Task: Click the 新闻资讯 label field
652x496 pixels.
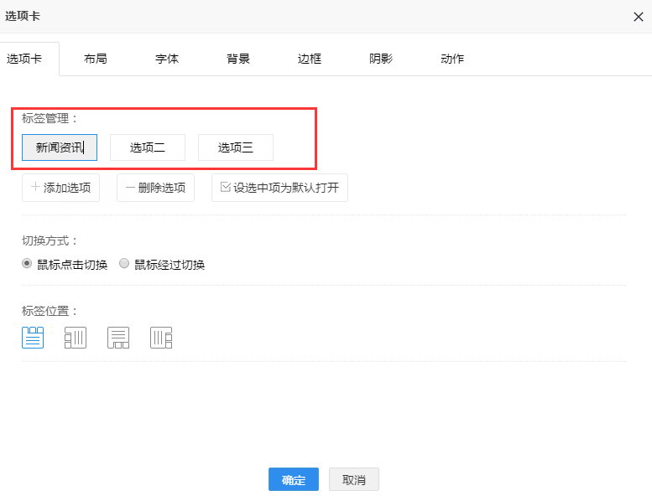Action: pos(60,147)
